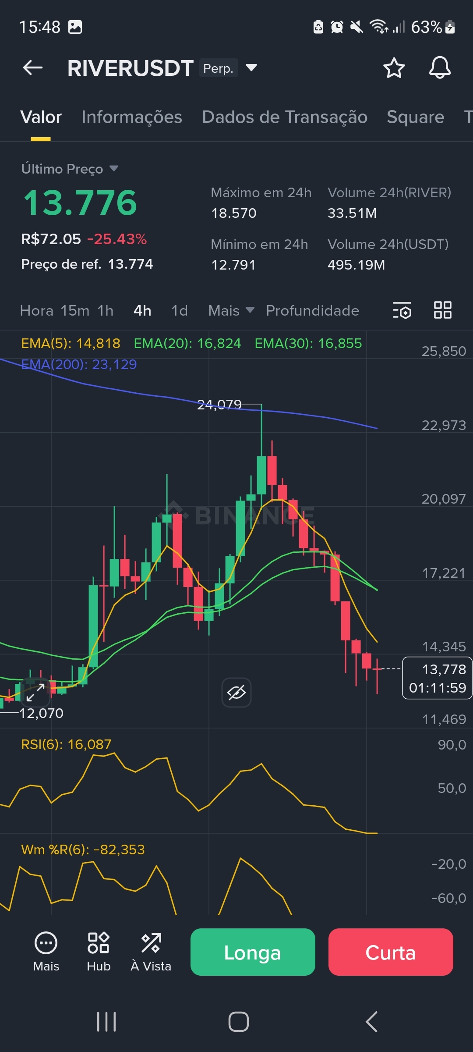
Task: Toggle chart visibility eye-slash icon
Action: tap(236, 693)
